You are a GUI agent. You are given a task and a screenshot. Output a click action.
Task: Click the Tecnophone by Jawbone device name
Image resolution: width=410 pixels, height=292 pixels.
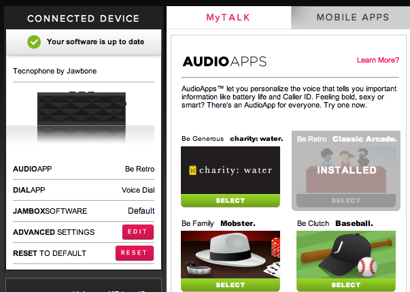point(55,71)
